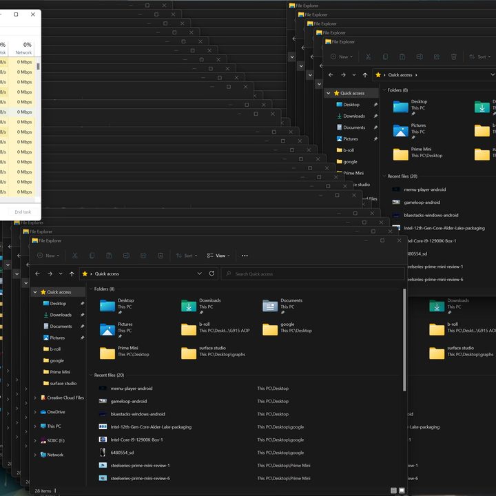Collapse Folders (8) group in front window
The width and height of the screenshot is (496, 496).
tap(91, 289)
